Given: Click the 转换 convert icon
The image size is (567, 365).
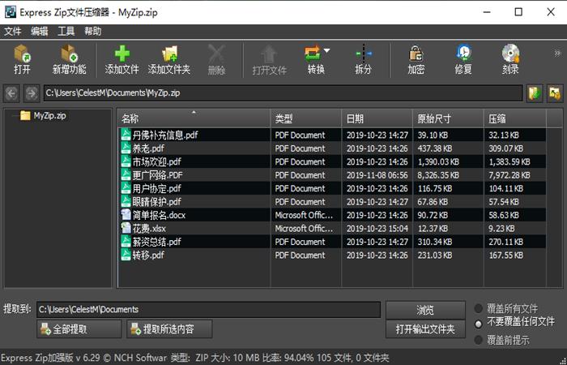Looking at the screenshot, I should 313,54.
